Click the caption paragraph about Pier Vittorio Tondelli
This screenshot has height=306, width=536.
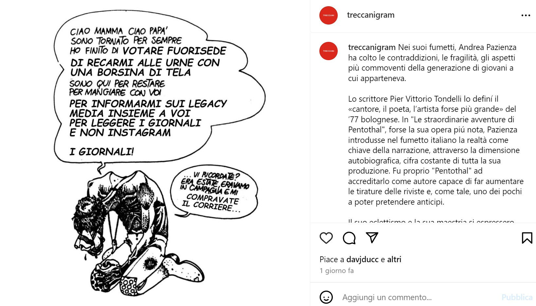pos(436,150)
